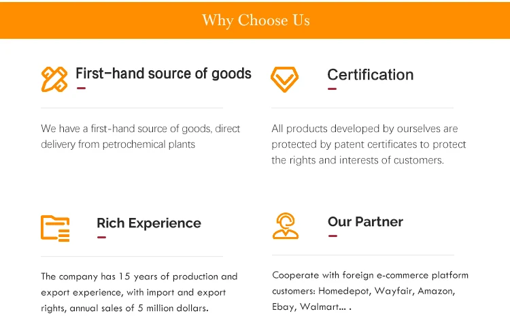Click the headset person Partner icon
The width and height of the screenshot is (510, 331).
click(x=286, y=226)
